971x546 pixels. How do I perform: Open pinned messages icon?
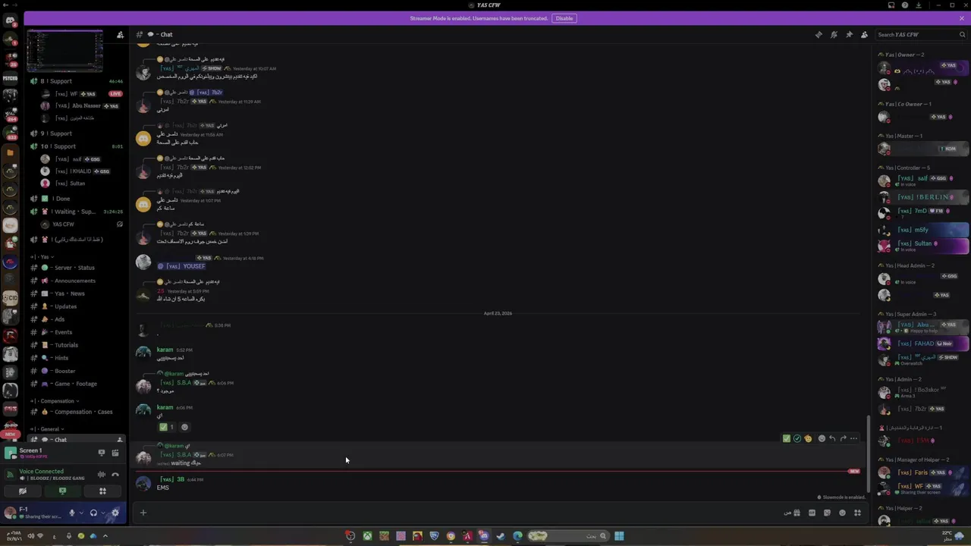[849, 34]
